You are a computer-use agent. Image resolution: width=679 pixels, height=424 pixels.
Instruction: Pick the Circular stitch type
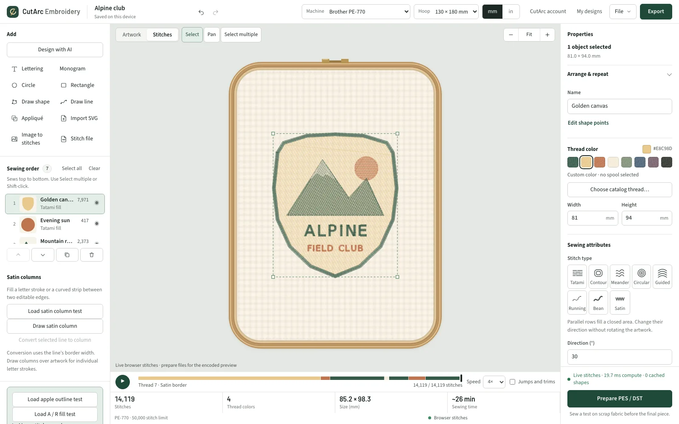pos(641,276)
